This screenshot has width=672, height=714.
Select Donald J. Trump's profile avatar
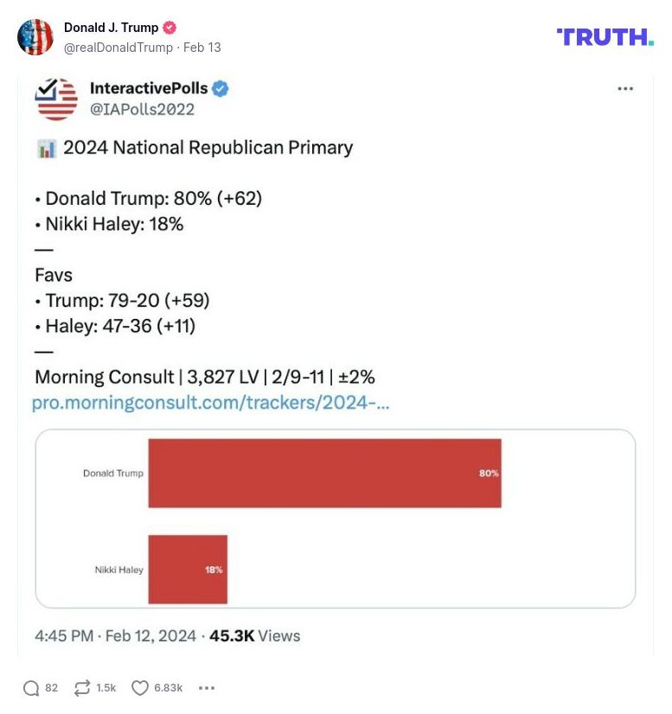pyautogui.click(x=35, y=36)
